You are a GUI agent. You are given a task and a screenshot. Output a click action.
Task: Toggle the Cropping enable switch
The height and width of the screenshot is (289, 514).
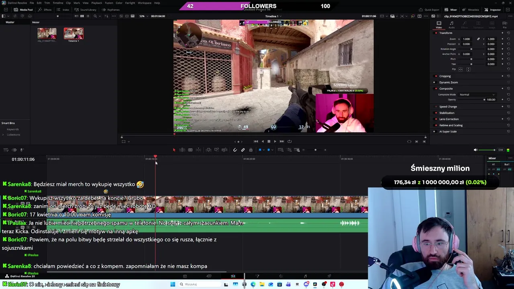[436, 76]
